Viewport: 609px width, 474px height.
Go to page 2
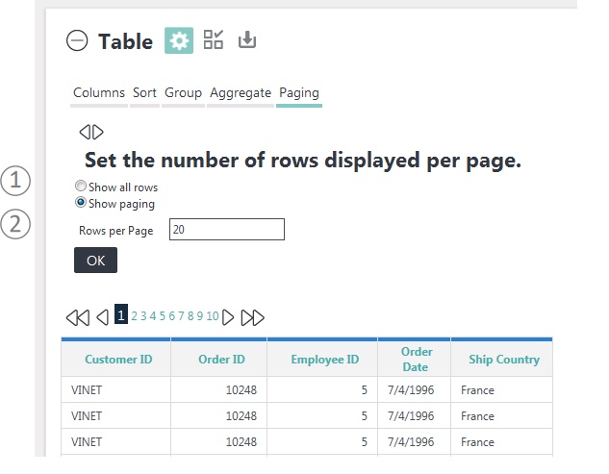pos(134,316)
